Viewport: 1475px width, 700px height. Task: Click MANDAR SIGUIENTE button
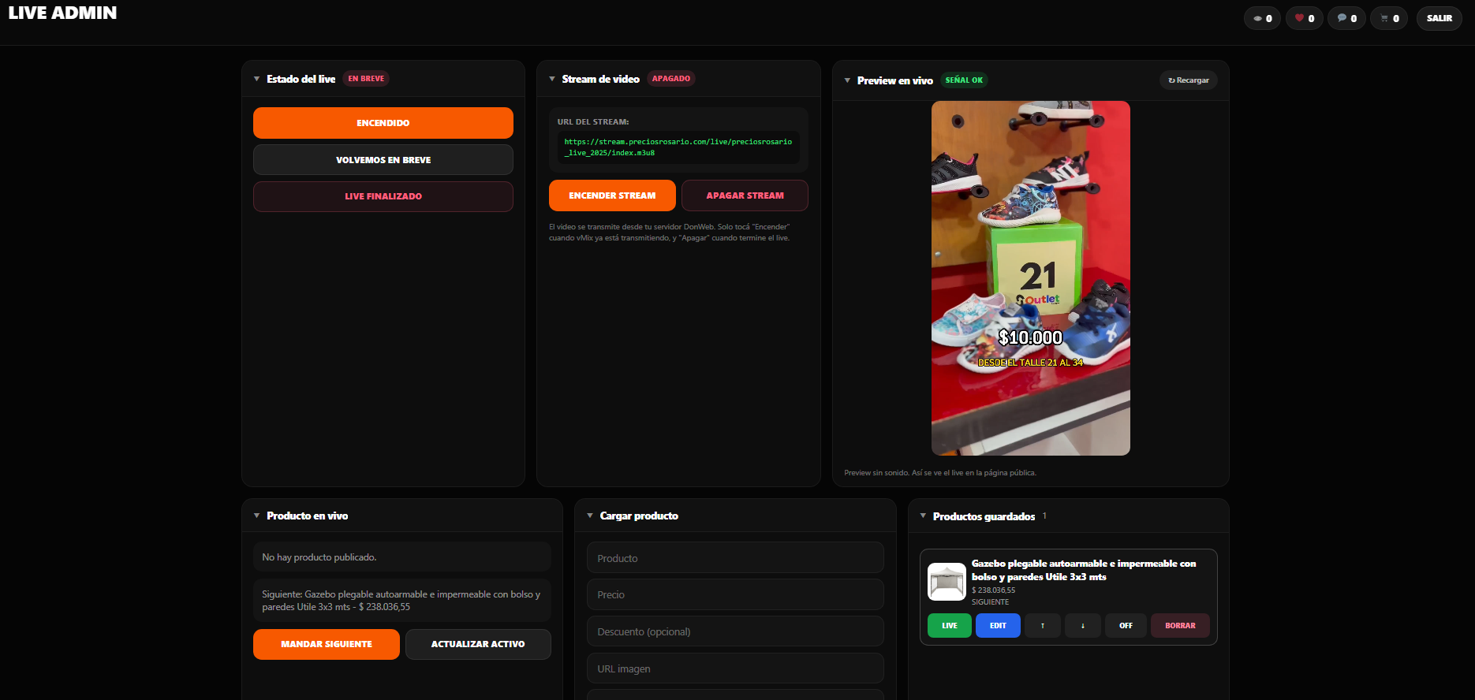(327, 644)
